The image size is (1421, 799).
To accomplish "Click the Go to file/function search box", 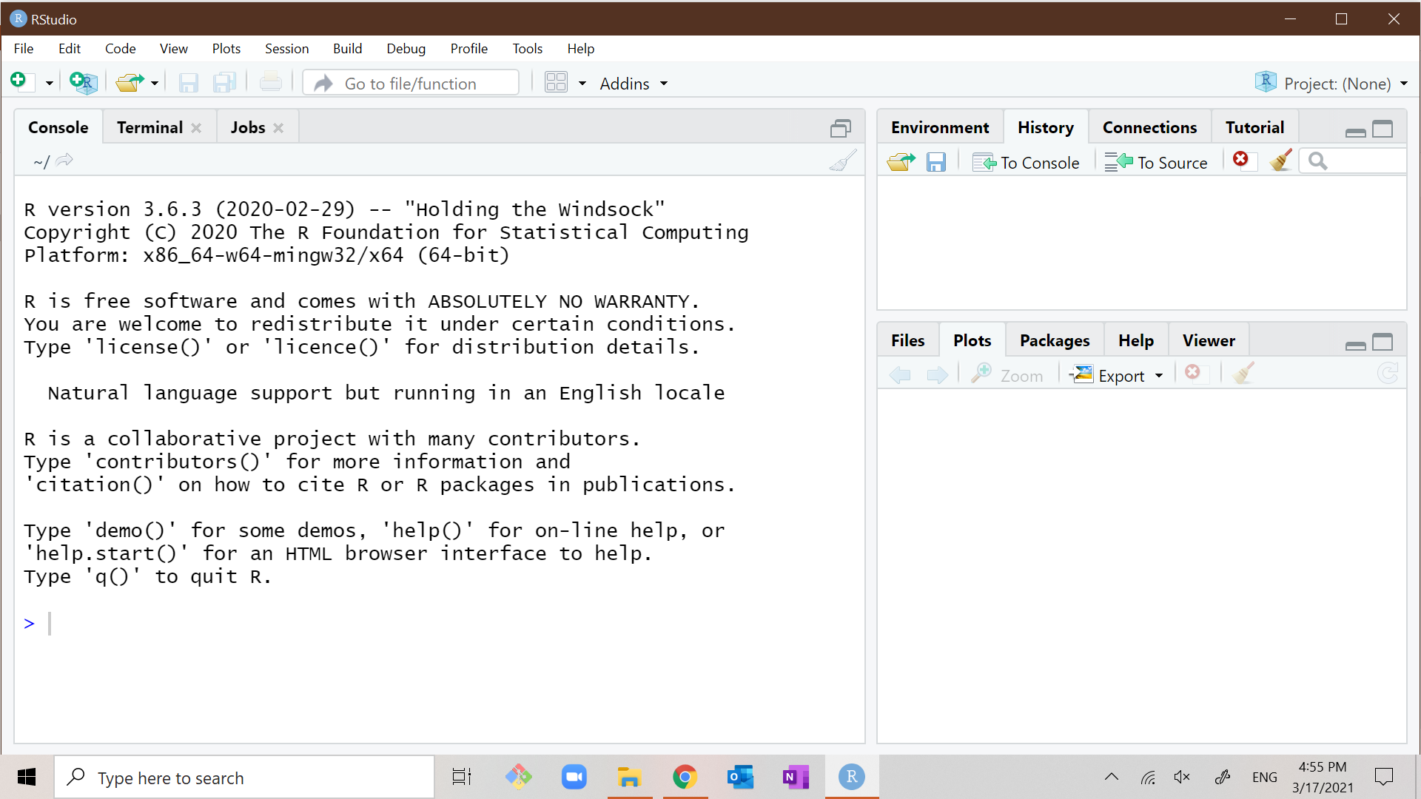I will pos(411,82).
